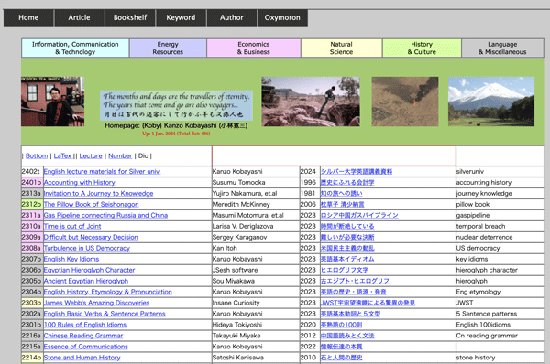This screenshot has height=364, width=550.
Task: Open Turbulence in US Democracy link
Action: [87, 248]
